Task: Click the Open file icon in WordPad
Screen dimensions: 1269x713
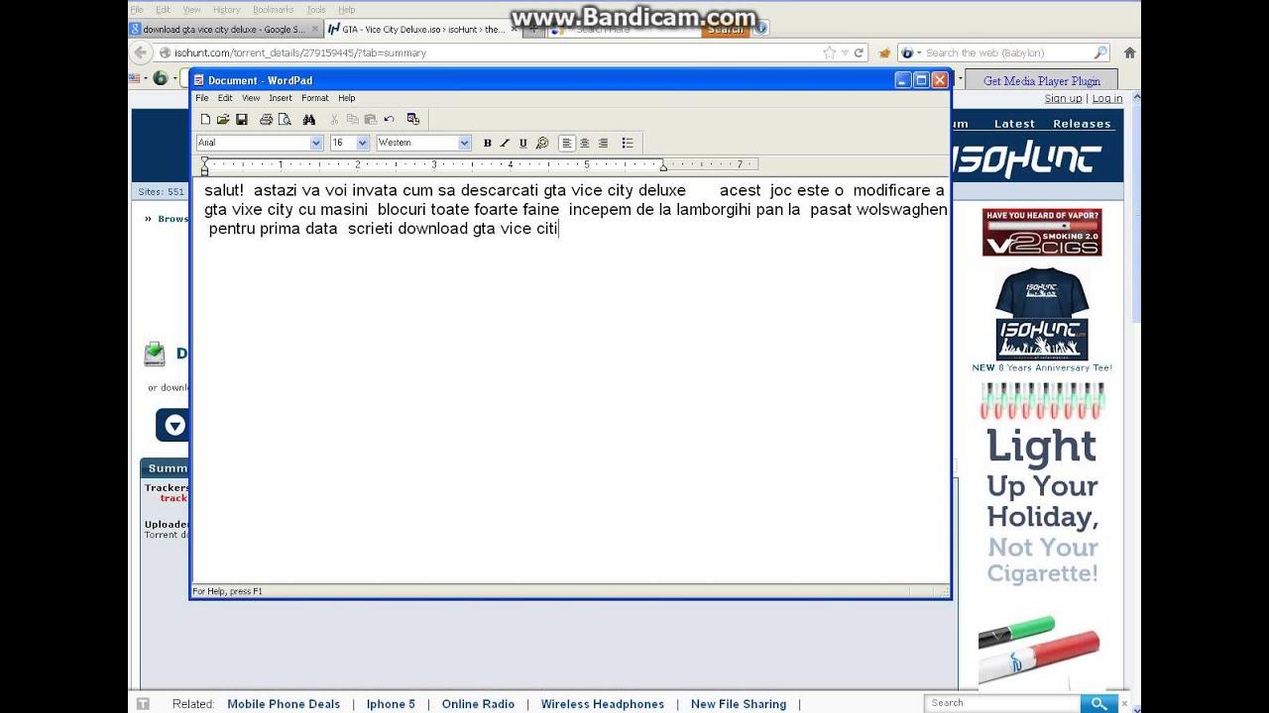Action: (x=223, y=120)
